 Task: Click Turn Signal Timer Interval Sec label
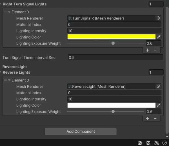tap(29, 57)
